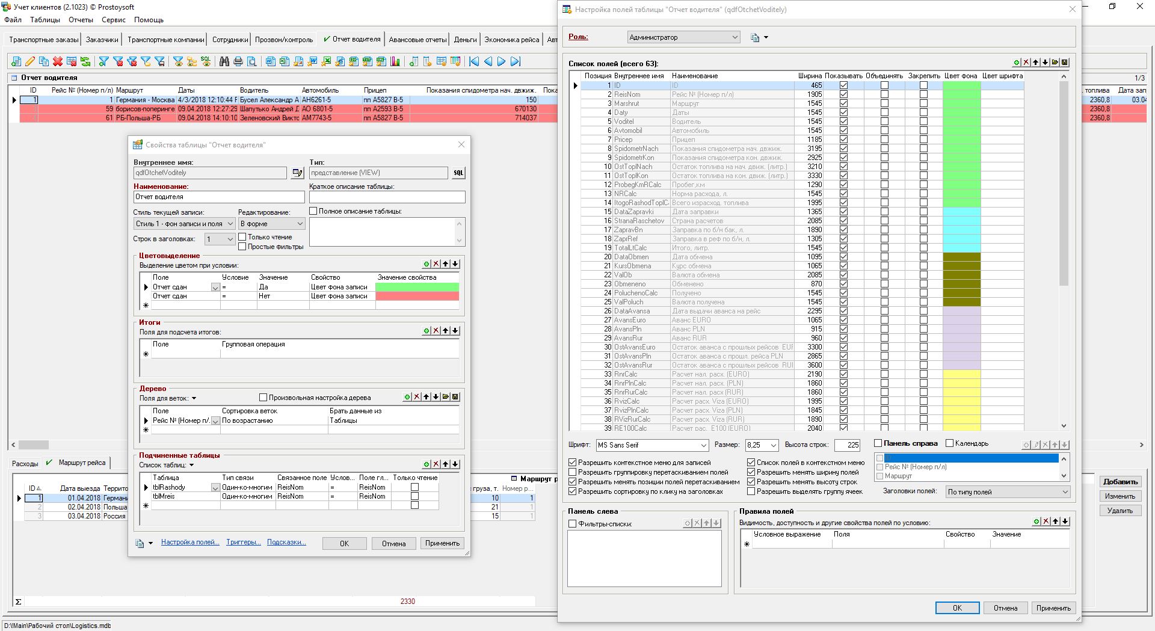The height and width of the screenshot is (631, 1155).
Task: Open Редактирование В форме dropdown
Action: pos(272,224)
